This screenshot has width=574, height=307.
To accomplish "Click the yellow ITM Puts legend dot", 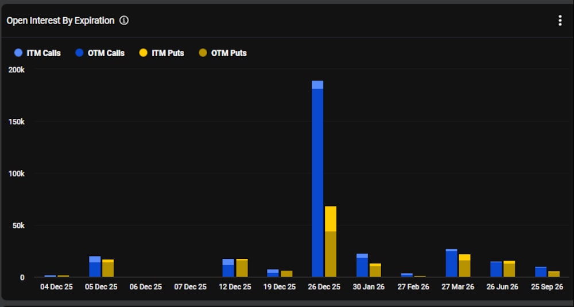I will click(x=143, y=53).
